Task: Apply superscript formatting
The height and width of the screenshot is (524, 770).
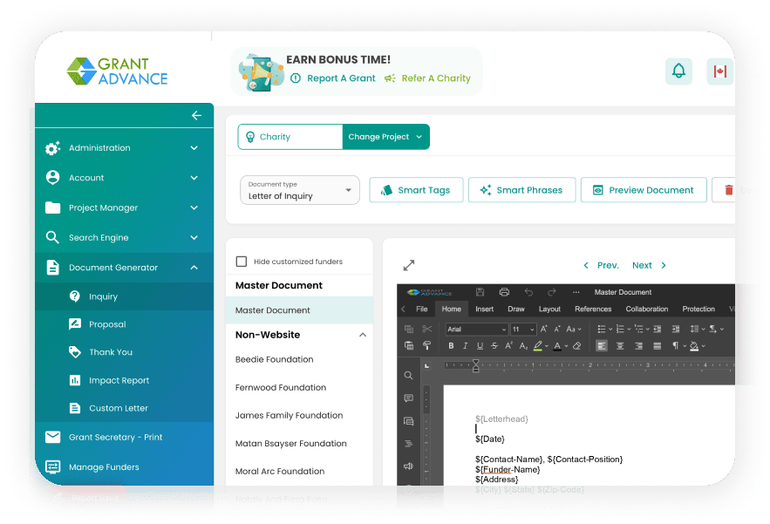Action: tap(508, 346)
